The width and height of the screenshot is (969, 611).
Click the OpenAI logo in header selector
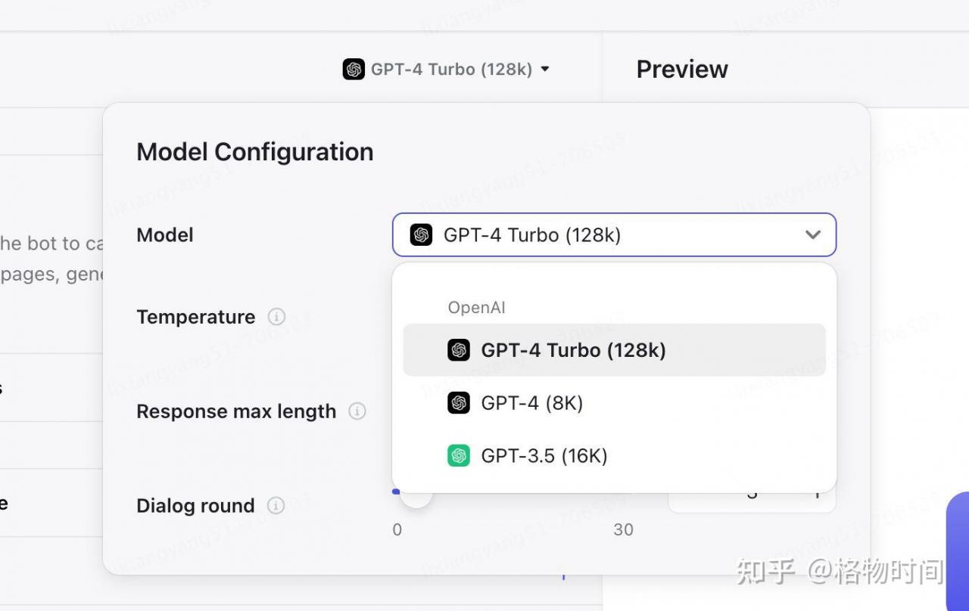354,70
